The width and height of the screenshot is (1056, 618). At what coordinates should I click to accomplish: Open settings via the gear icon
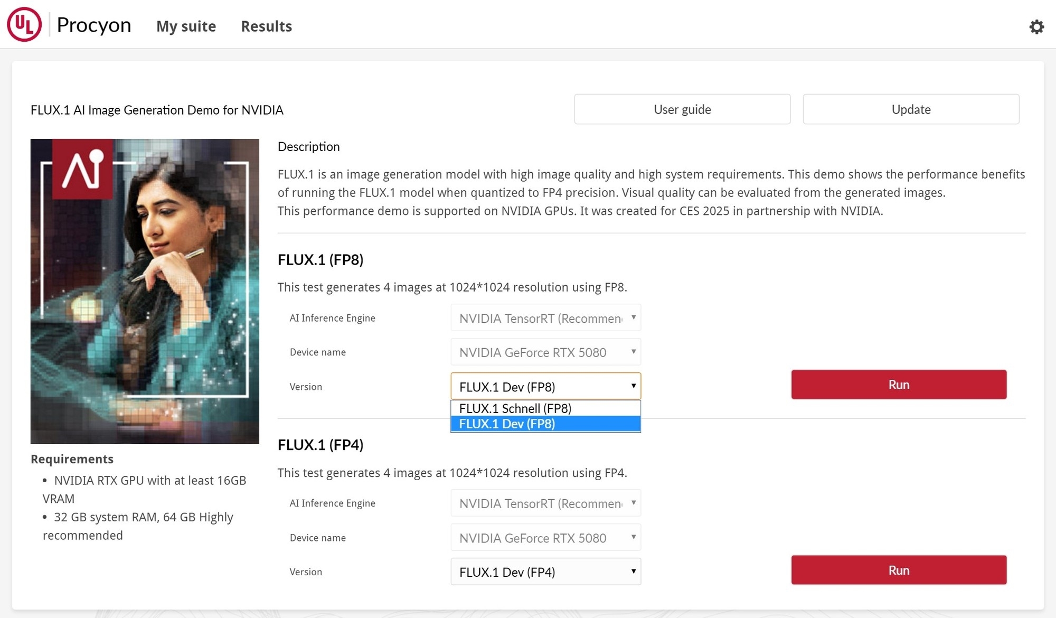click(x=1036, y=27)
